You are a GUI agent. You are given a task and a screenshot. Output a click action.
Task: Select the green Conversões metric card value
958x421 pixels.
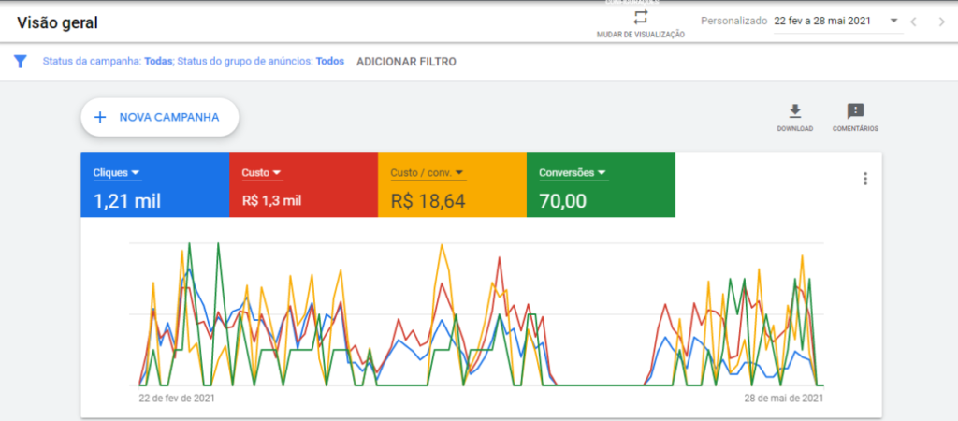coord(562,200)
